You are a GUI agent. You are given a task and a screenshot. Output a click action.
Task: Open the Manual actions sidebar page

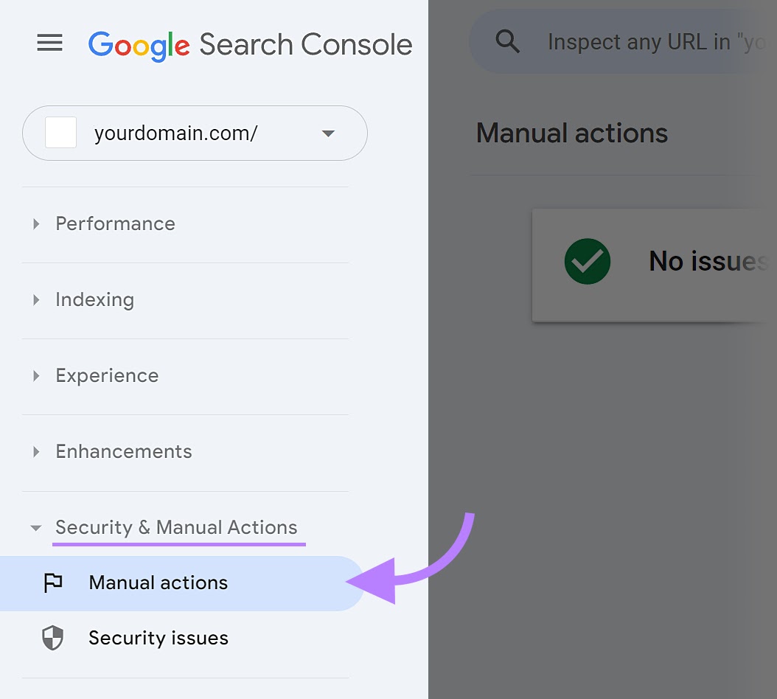tap(157, 582)
